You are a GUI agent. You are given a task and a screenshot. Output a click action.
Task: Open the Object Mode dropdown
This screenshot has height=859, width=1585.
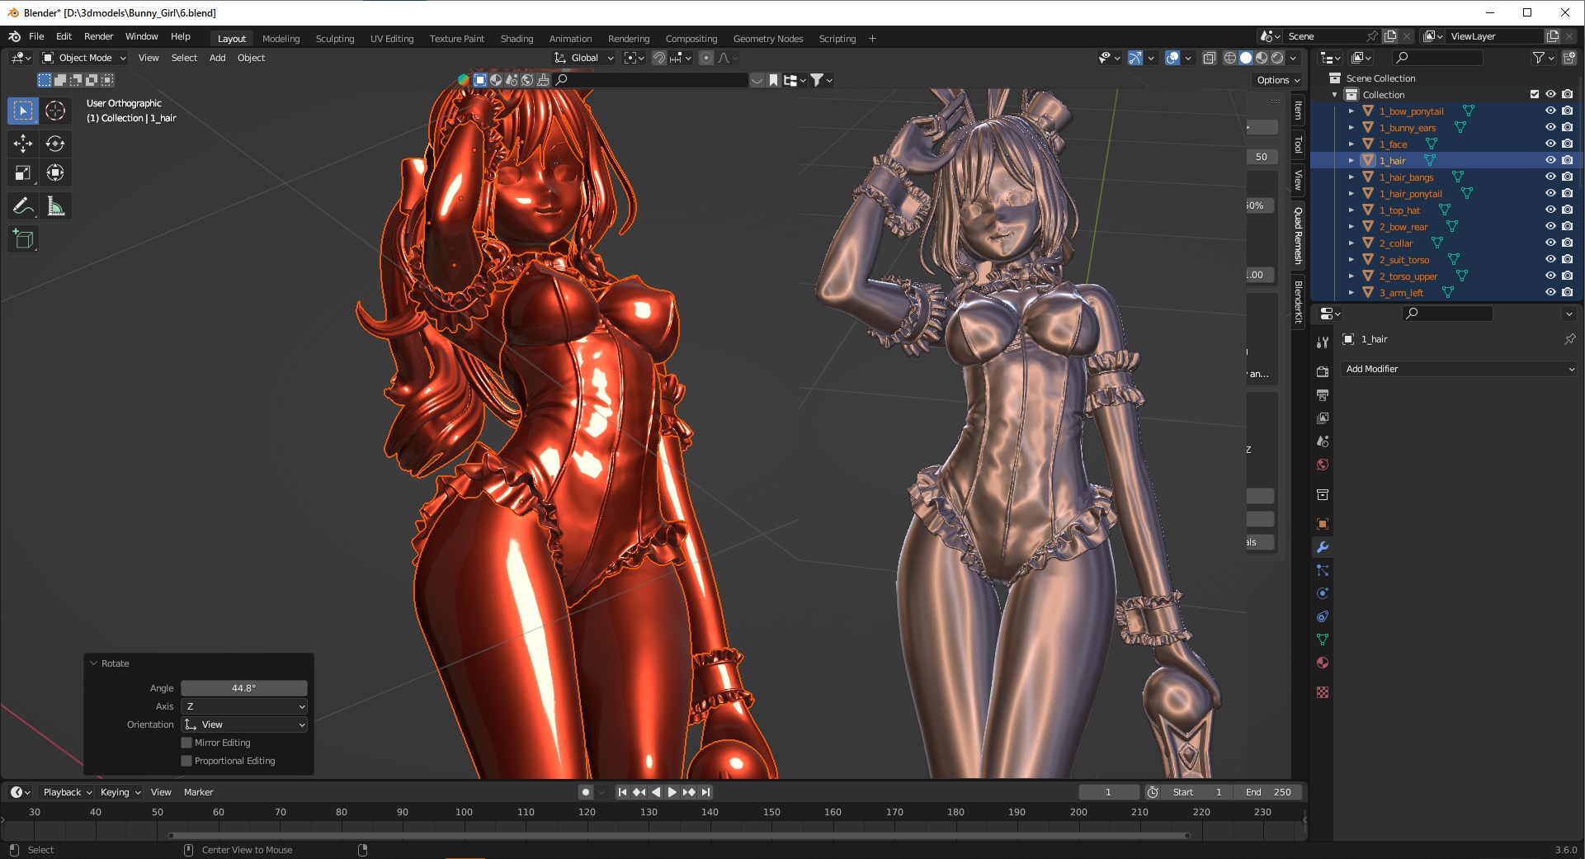[84, 58]
